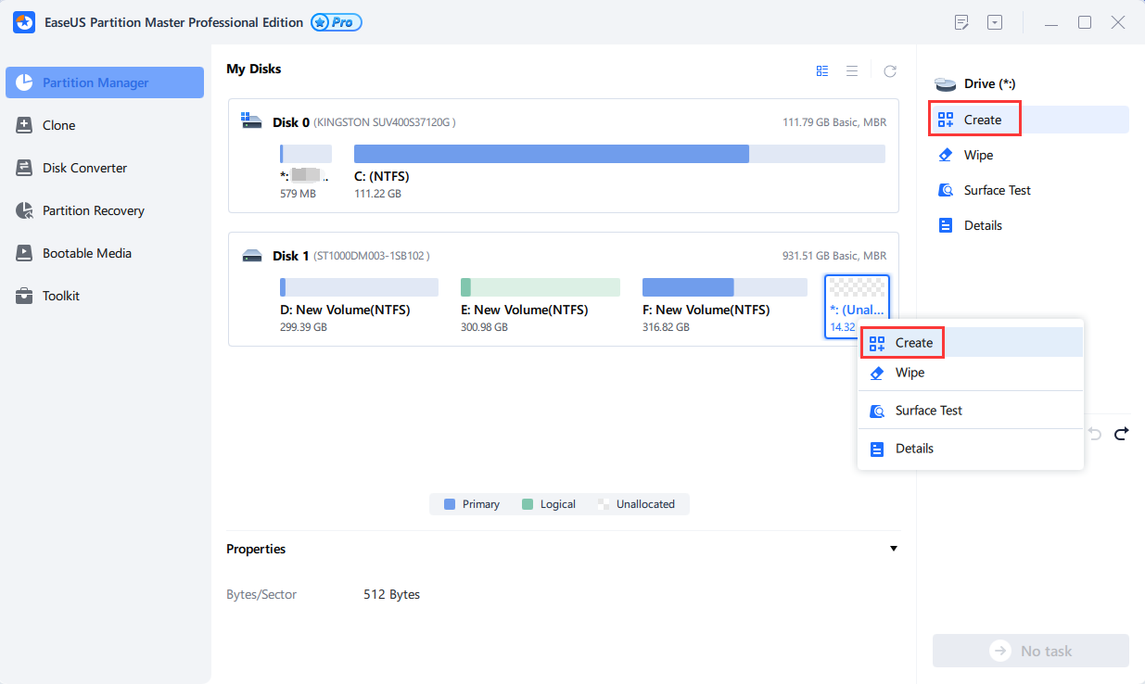Select E: New Volume logical partition

click(x=541, y=287)
